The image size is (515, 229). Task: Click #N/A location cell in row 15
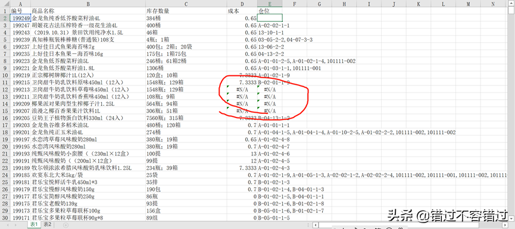tap(270, 111)
